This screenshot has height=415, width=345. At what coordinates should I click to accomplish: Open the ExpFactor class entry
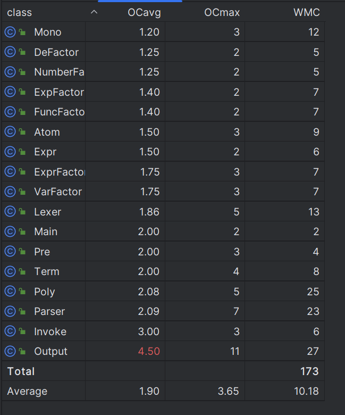[59, 92]
